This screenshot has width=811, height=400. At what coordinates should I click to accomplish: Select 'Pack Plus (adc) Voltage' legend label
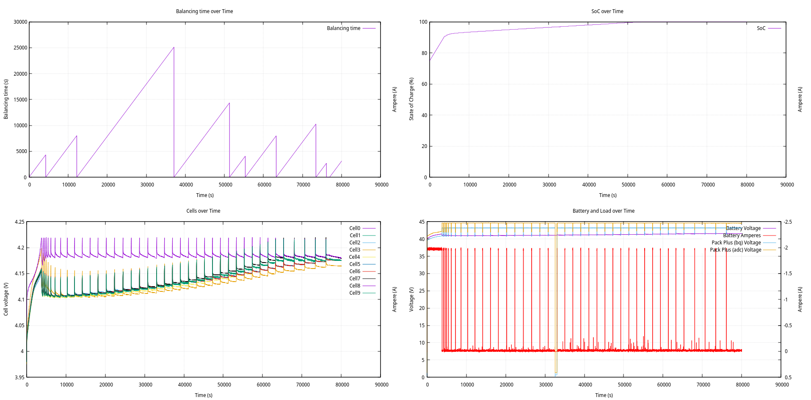coord(735,250)
